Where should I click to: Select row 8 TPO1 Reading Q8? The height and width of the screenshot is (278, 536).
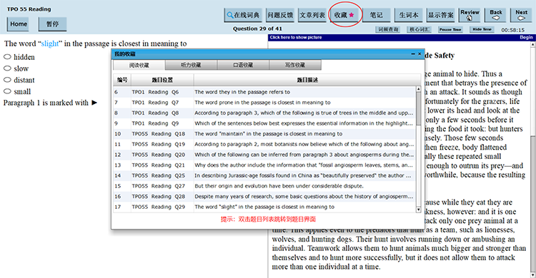[x=264, y=113]
